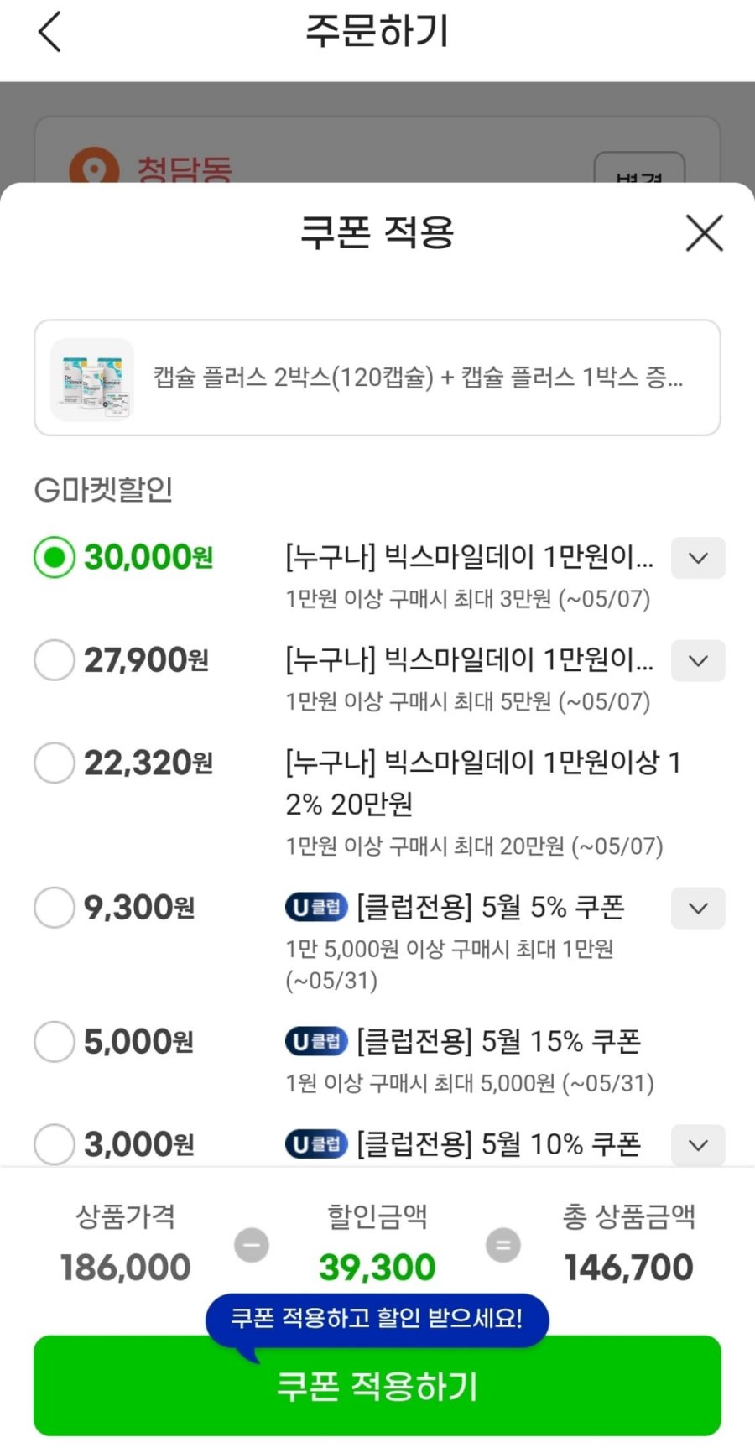Expand details of the 30,000원 coupon
The image size is (755, 1453).
[698, 558]
